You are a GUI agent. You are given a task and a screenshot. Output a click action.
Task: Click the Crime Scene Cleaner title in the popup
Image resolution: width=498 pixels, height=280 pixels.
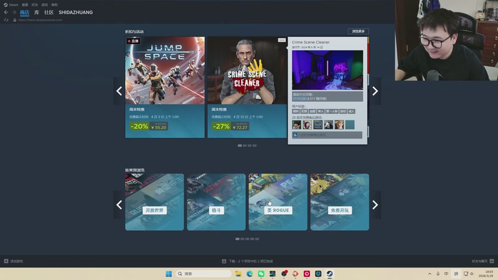click(x=311, y=42)
